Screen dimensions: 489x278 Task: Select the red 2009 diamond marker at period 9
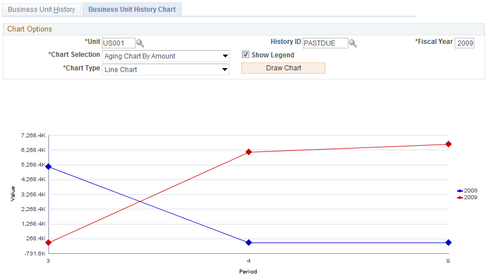(x=448, y=144)
